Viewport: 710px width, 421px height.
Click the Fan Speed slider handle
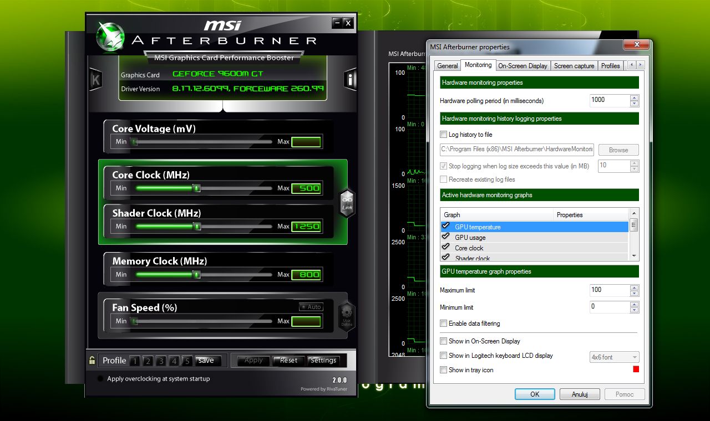134,321
